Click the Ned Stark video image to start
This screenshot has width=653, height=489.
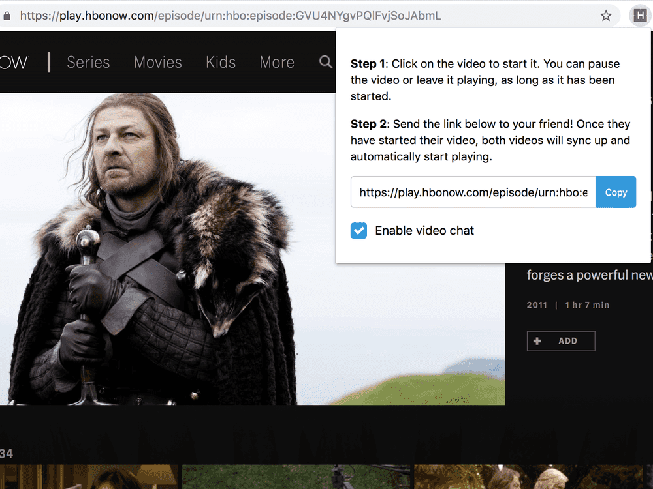pyautogui.click(x=252, y=248)
